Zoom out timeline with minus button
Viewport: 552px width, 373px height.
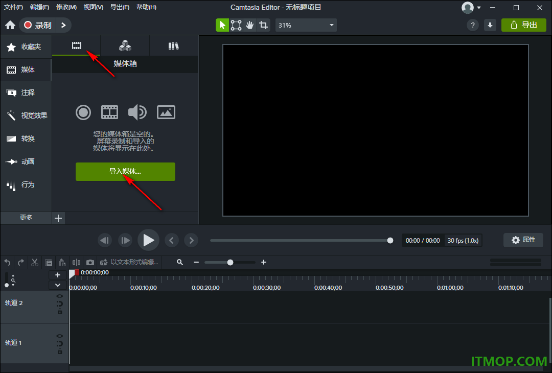coord(196,262)
